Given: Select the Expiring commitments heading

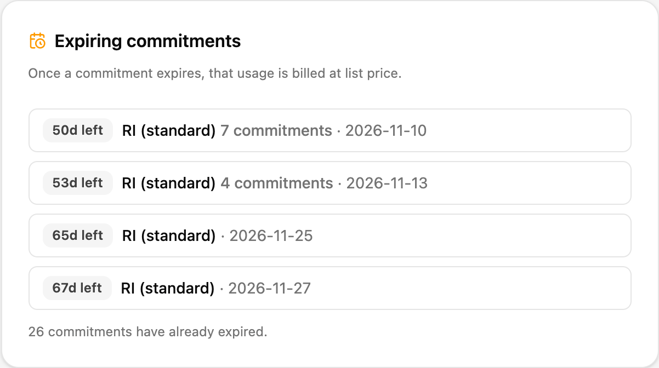Looking at the screenshot, I should pyautogui.click(x=147, y=41).
